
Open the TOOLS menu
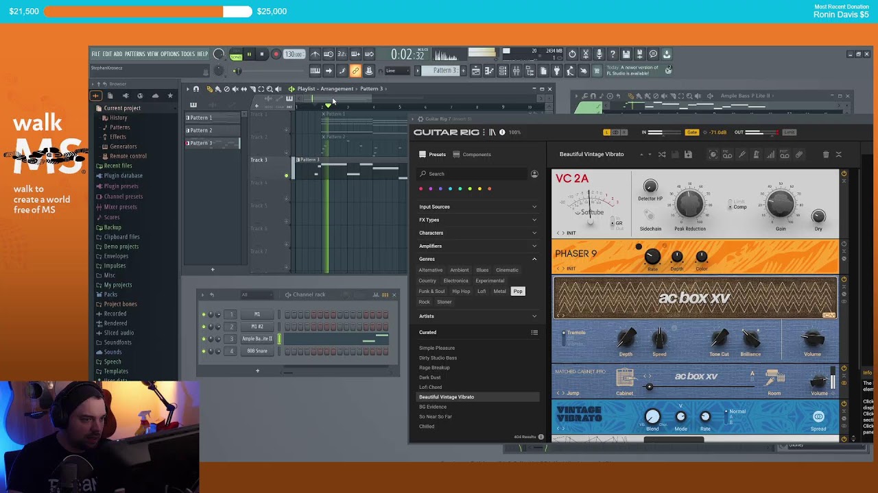[188, 54]
